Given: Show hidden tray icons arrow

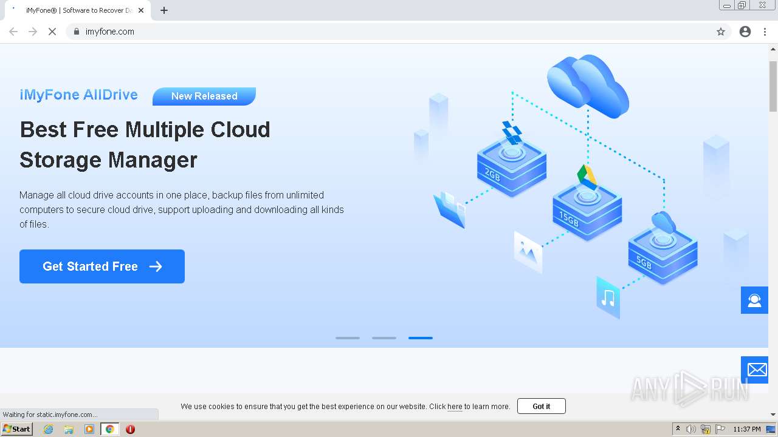Looking at the screenshot, I should click(x=678, y=429).
